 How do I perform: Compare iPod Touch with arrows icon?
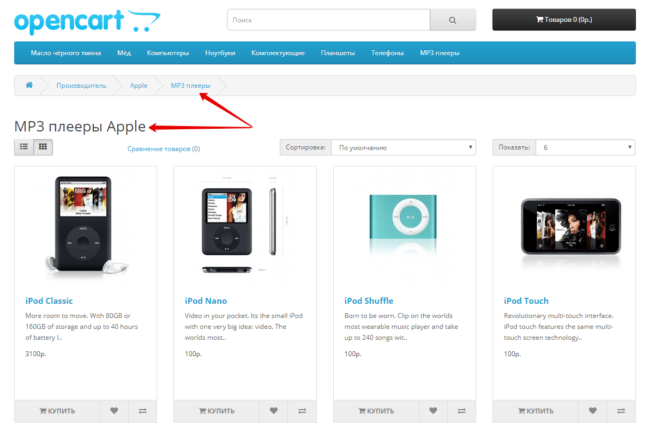[x=621, y=411]
